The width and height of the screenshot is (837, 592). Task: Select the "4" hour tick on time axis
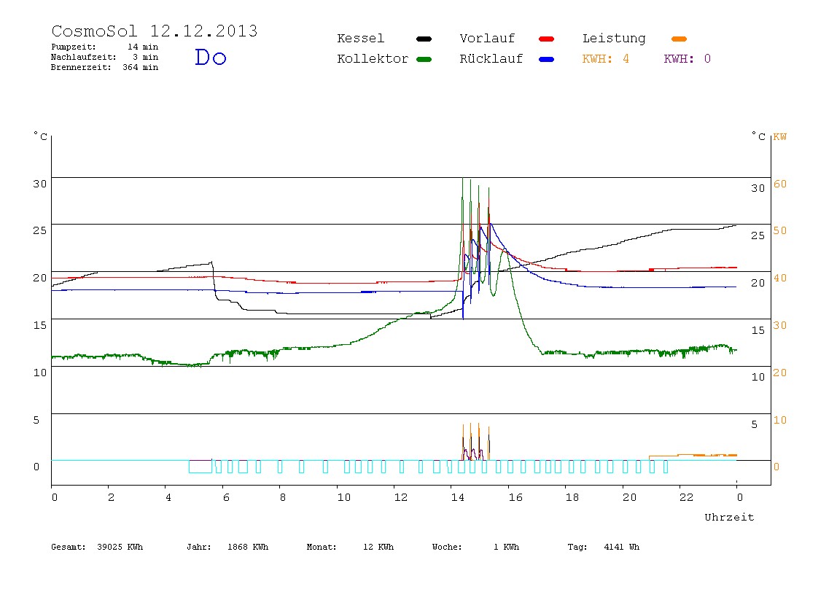168,497
